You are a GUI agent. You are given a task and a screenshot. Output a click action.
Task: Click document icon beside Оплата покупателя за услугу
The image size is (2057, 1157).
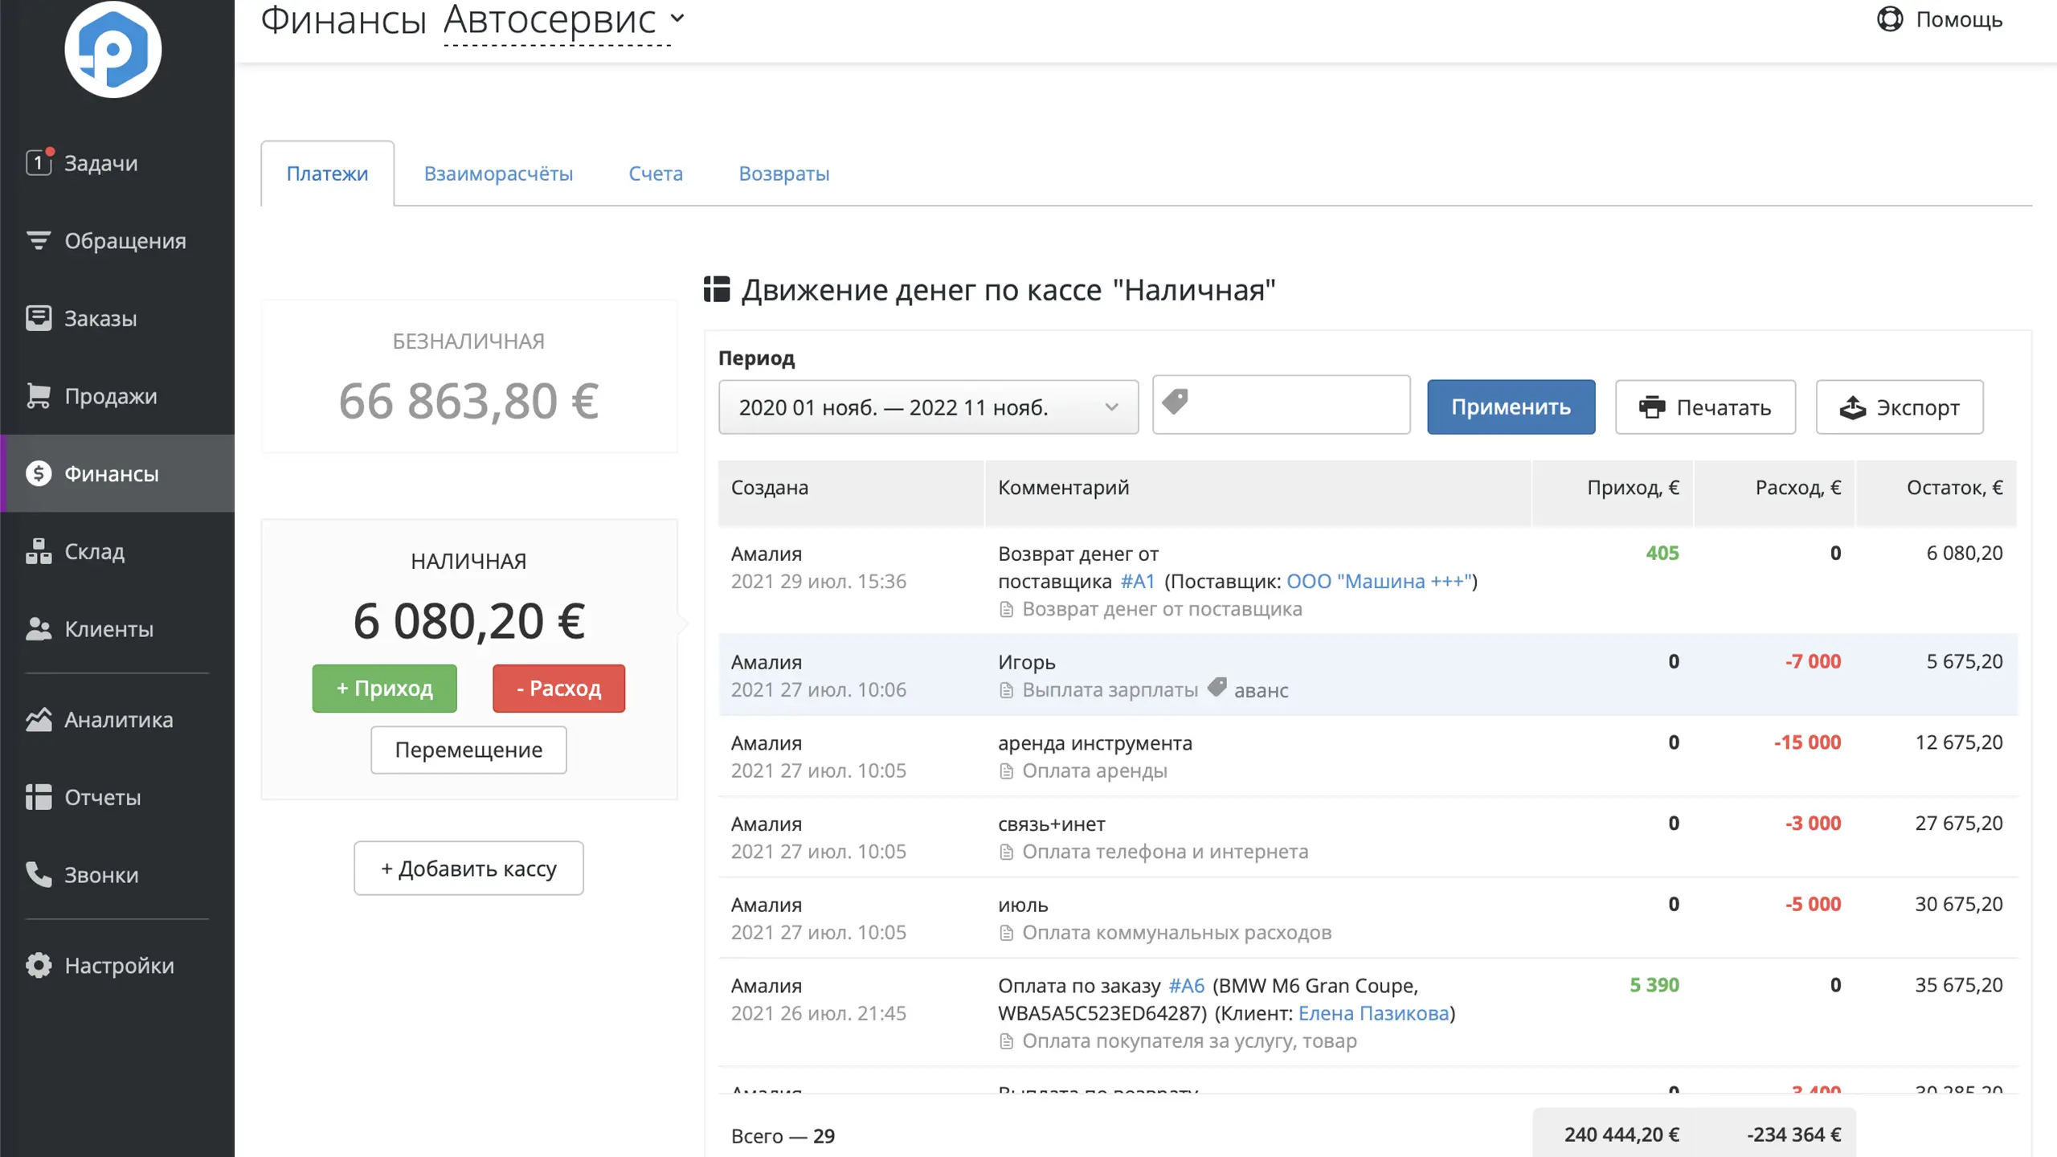(x=1006, y=1041)
